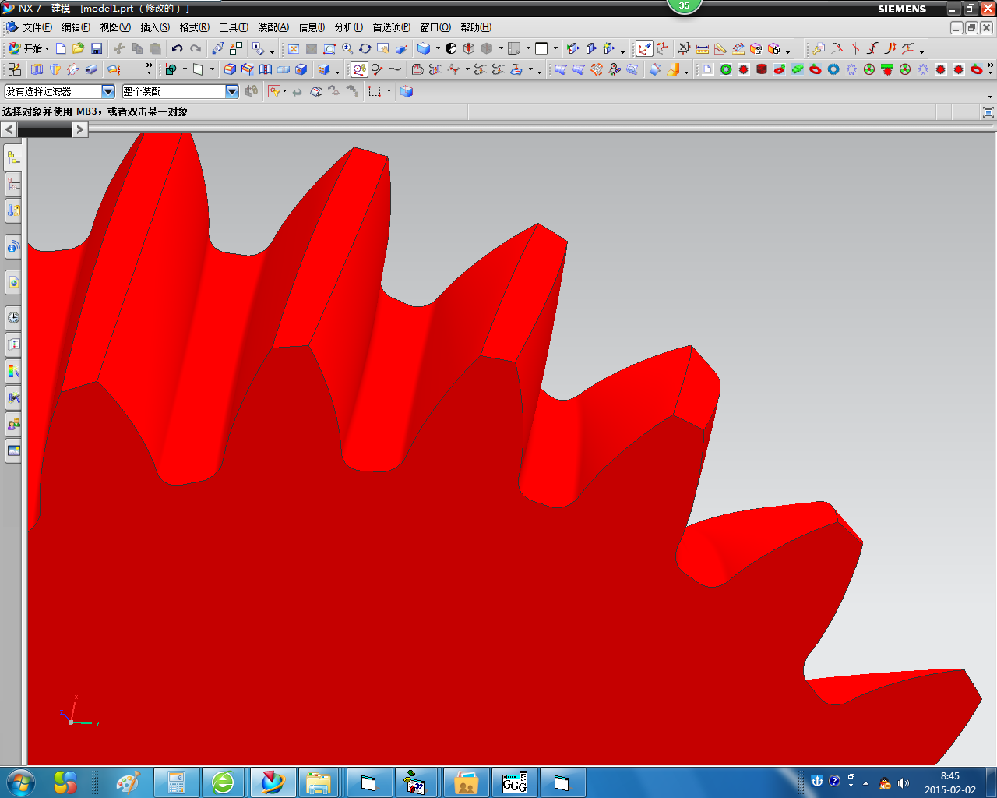Expand rendering style dropdown arrow

pyautogui.click(x=437, y=48)
